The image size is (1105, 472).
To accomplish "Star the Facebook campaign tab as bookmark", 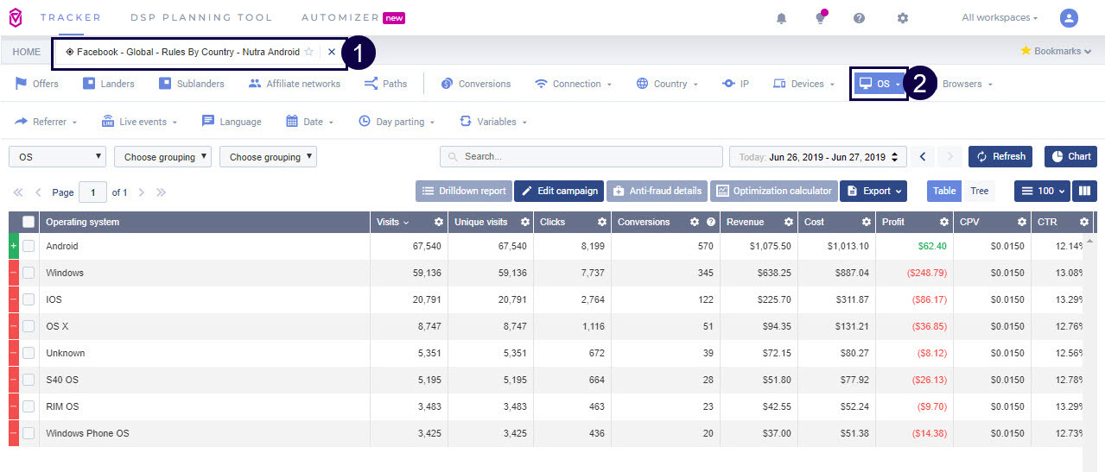I will [x=309, y=52].
